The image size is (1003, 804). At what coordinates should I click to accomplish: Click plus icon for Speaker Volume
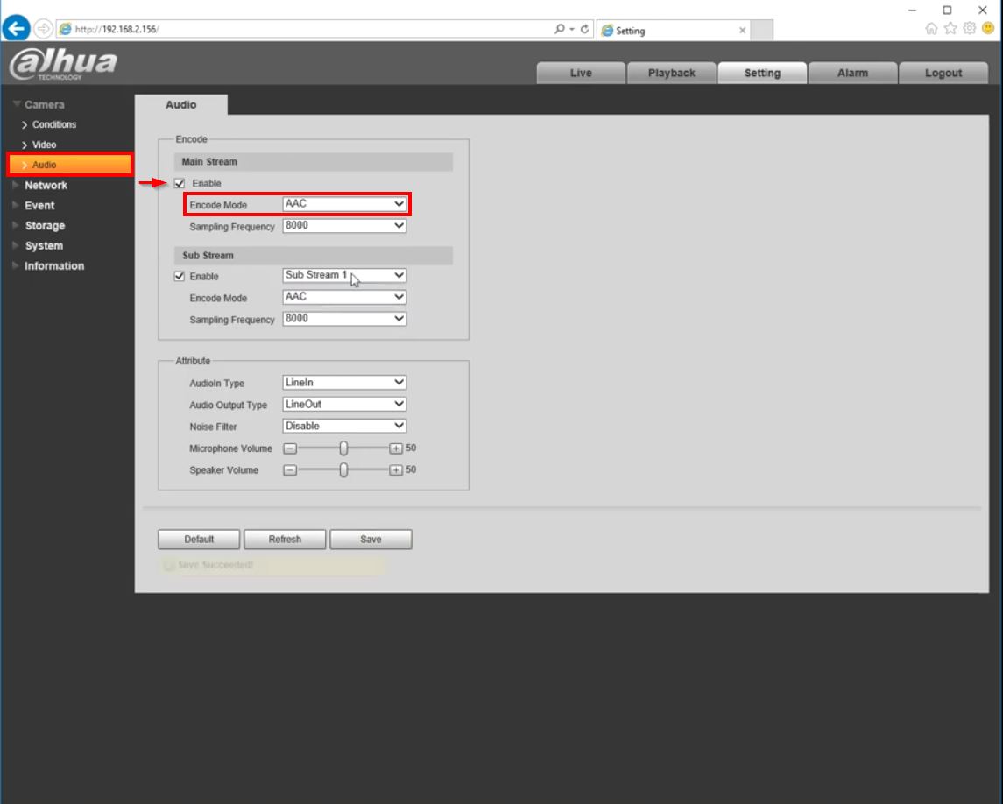point(396,470)
